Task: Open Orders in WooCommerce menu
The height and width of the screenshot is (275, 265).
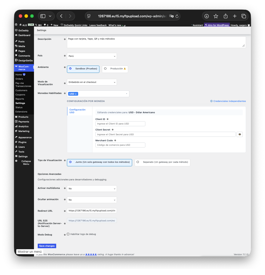Action: pos(19,79)
